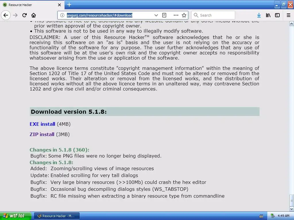
Task: Click the 'Download version 5.1.8:' heading
Action: point(69,112)
